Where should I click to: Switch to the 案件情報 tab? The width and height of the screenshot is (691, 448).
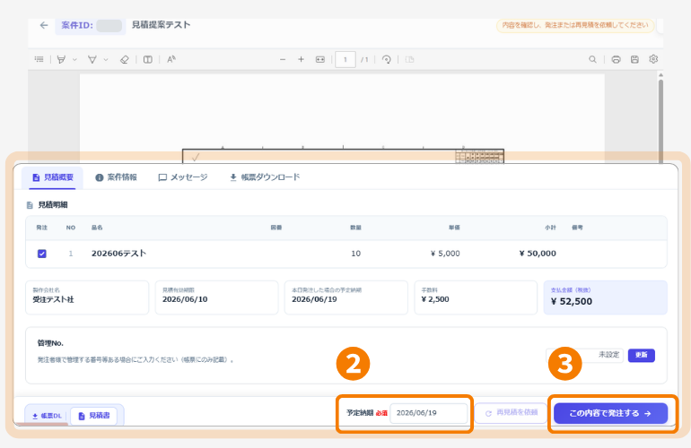coord(116,177)
